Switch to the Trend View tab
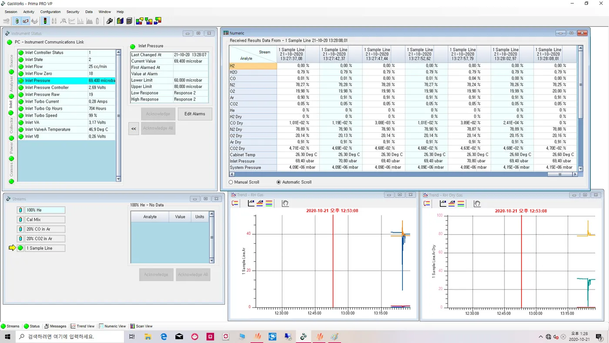Viewport: 609px width, 343px height. (82, 326)
